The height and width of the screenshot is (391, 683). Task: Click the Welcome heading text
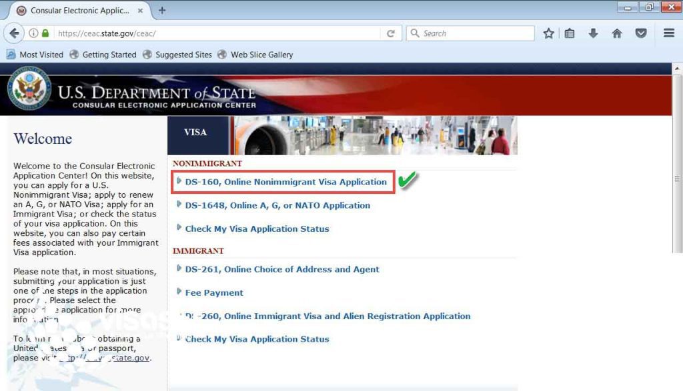(43, 139)
